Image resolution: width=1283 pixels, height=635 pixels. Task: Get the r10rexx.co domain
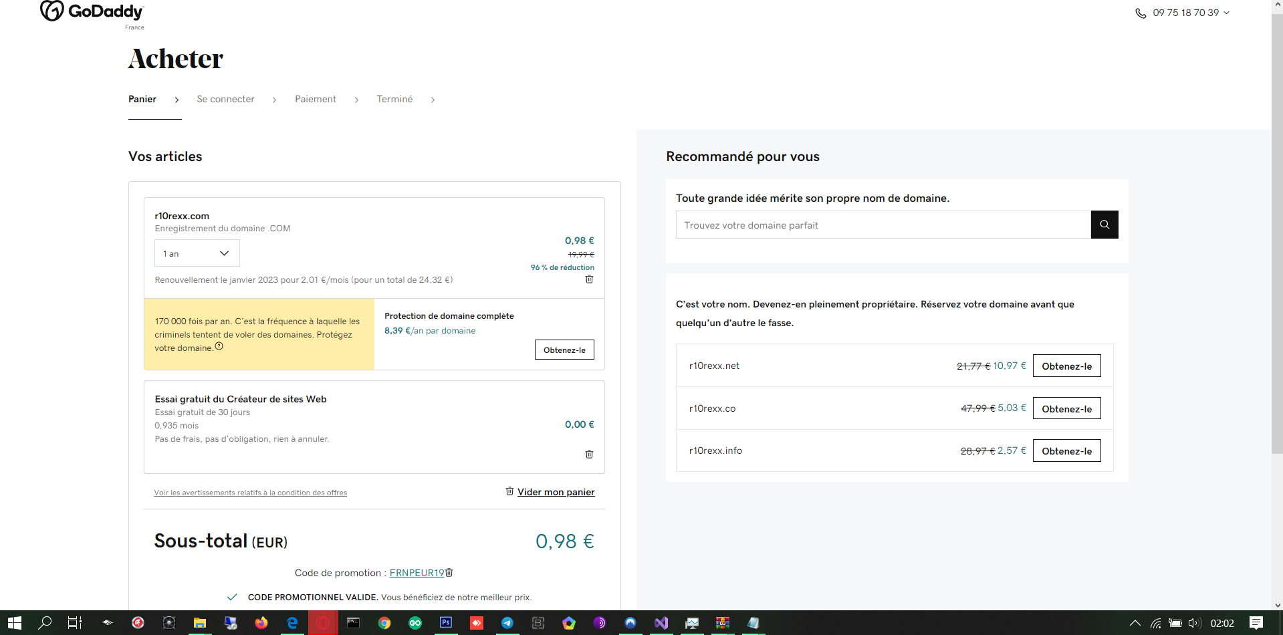[x=1066, y=408]
